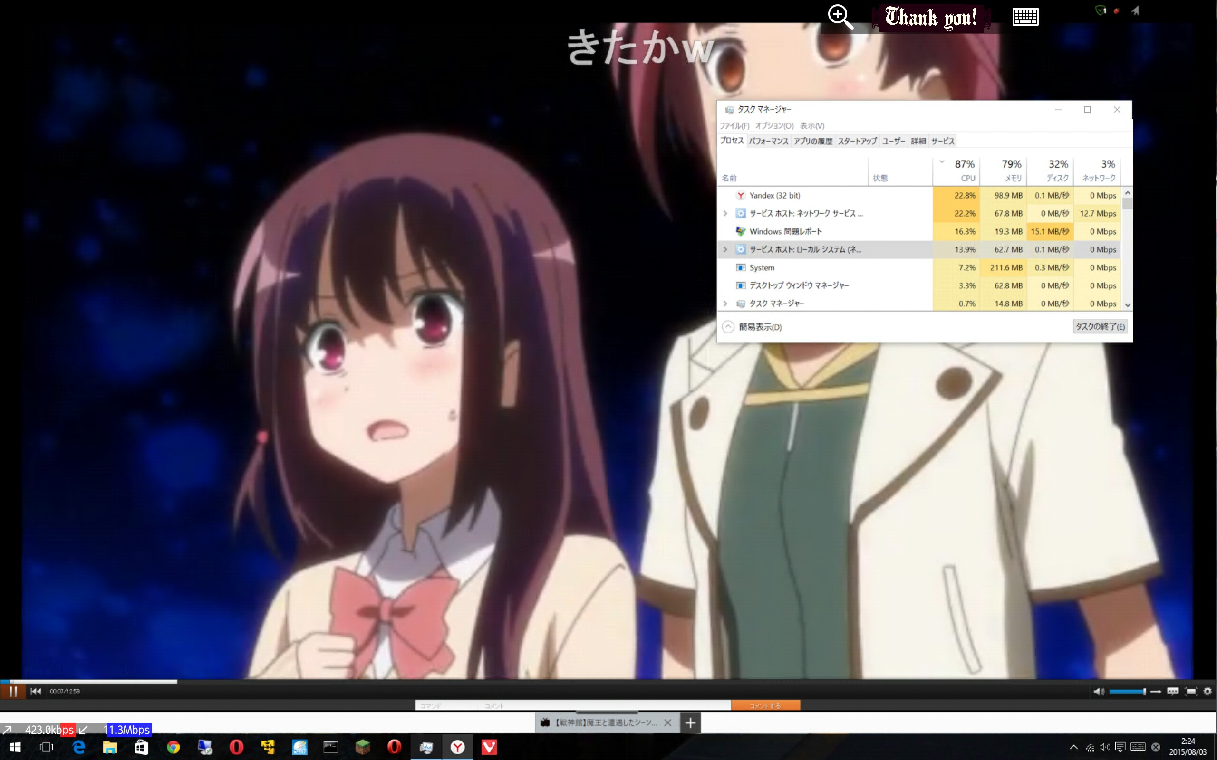Open ファイル(F) menu in Task Manager
This screenshot has width=1217, height=760.
pos(734,126)
